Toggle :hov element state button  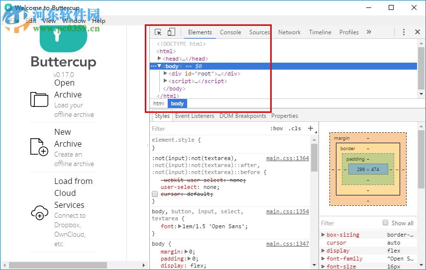coord(277,128)
